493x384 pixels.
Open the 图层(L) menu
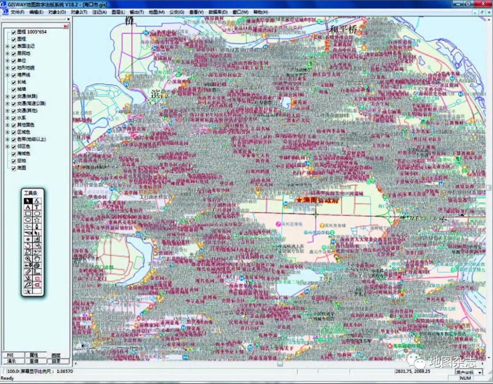click(x=118, y=12)
